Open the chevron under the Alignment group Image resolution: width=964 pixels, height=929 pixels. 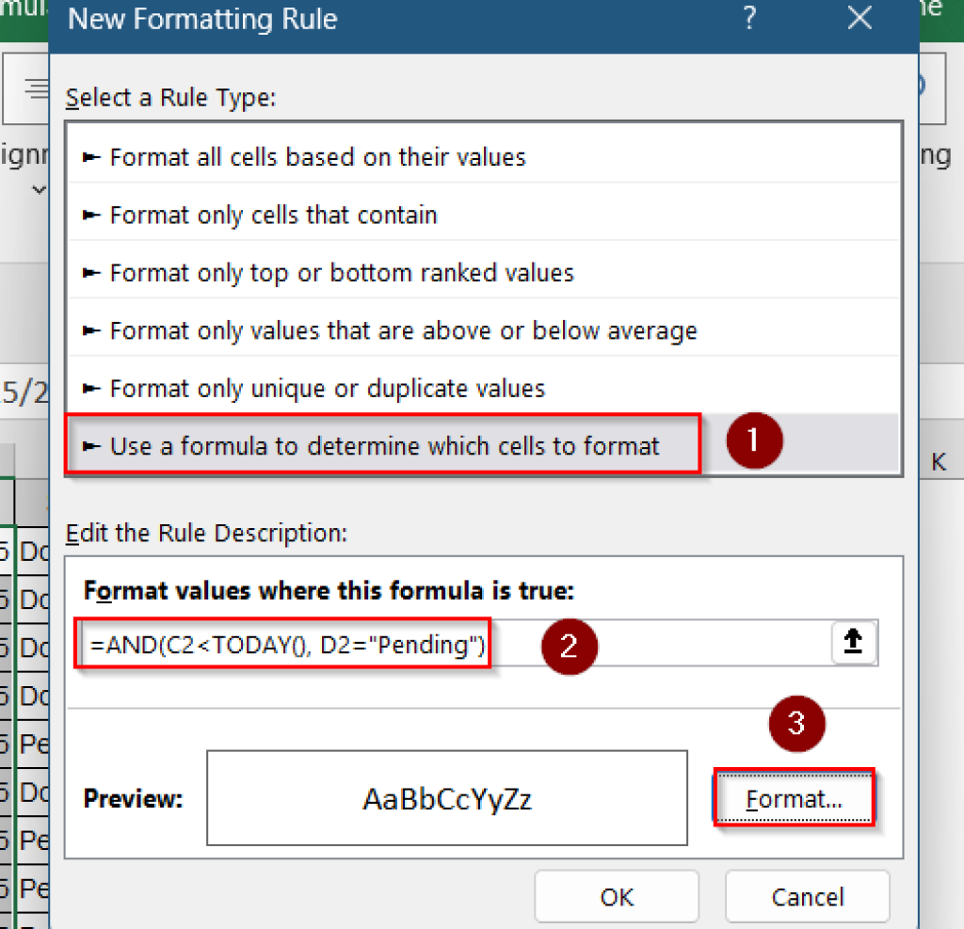pos(40,190)
